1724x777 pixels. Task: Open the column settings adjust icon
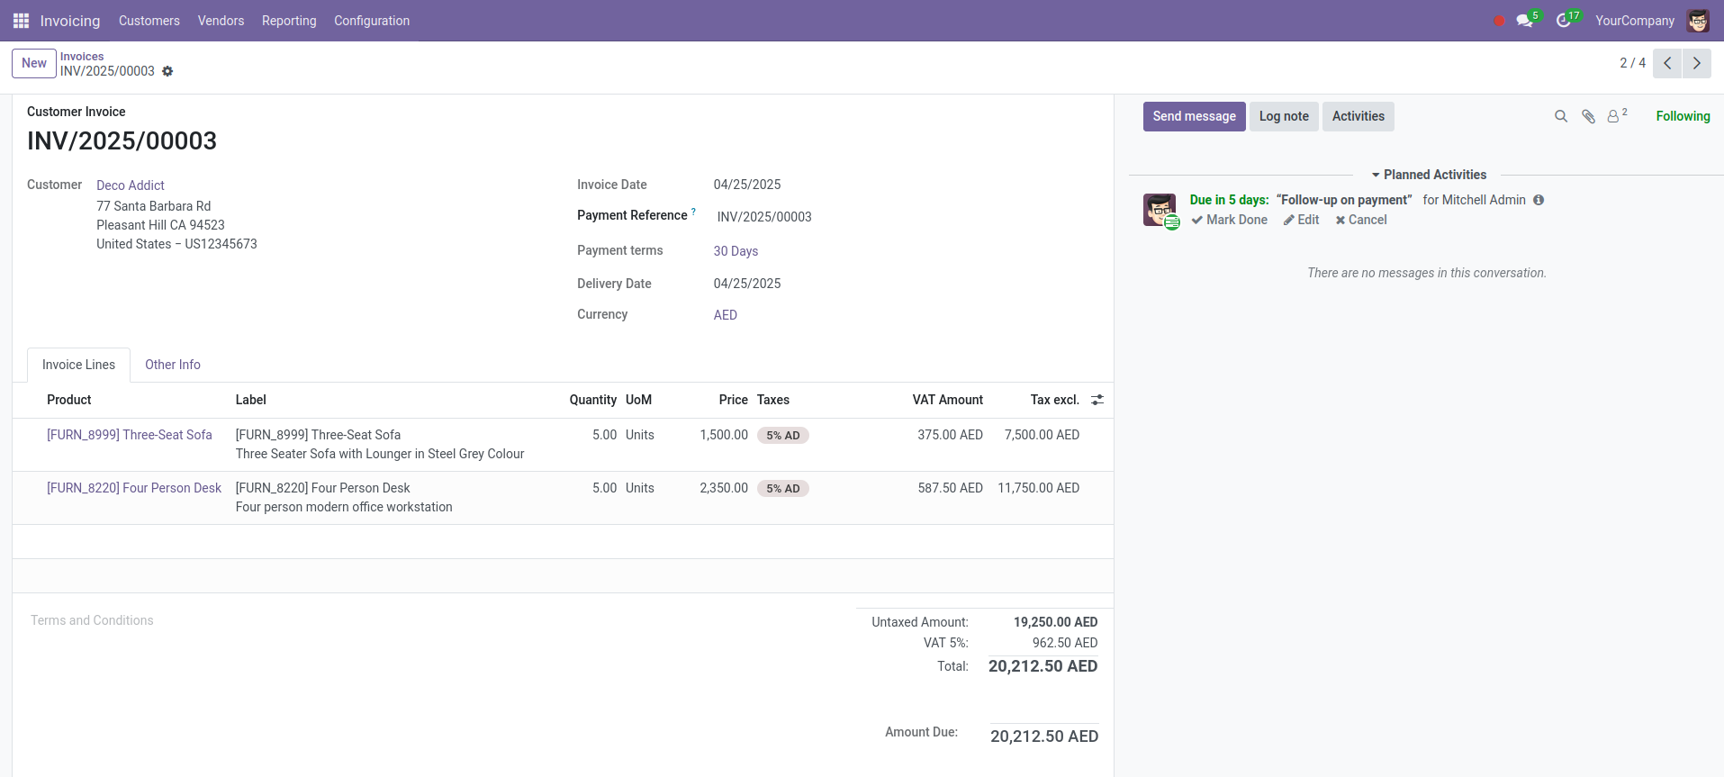tap(1097, 400)
